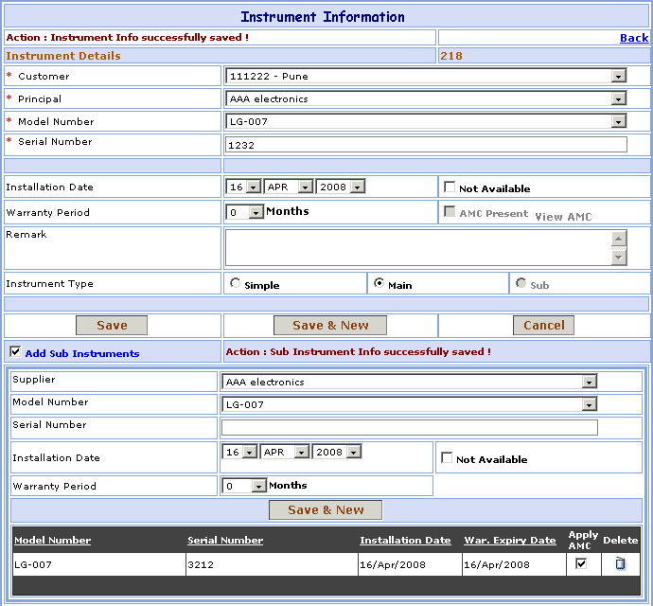Check the Apply AMC checkbox in table row

(x=581, y=563)
